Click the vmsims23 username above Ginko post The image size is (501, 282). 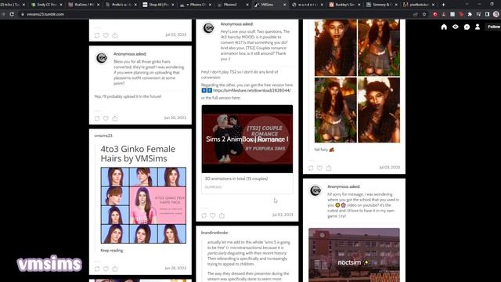click(x=103, y=136)
